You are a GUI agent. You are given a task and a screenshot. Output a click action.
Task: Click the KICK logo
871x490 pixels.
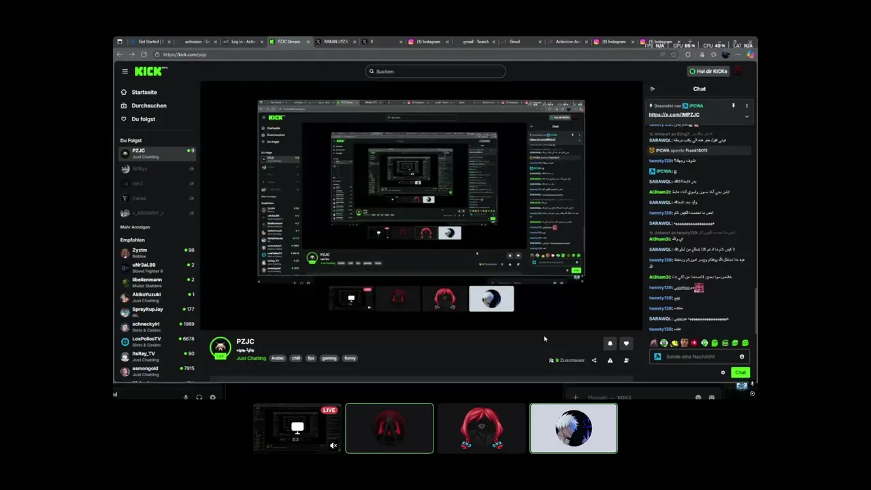(x=150, y=71)
